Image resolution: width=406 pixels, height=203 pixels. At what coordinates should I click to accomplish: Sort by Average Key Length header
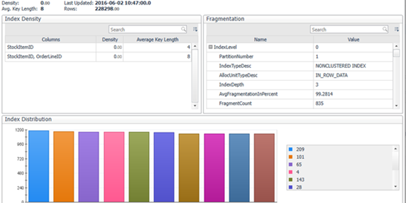coord(157,39)
